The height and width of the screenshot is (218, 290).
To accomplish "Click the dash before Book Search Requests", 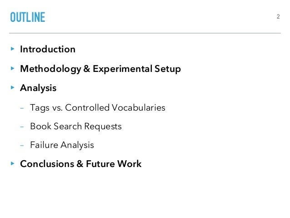I will [22, 127].
